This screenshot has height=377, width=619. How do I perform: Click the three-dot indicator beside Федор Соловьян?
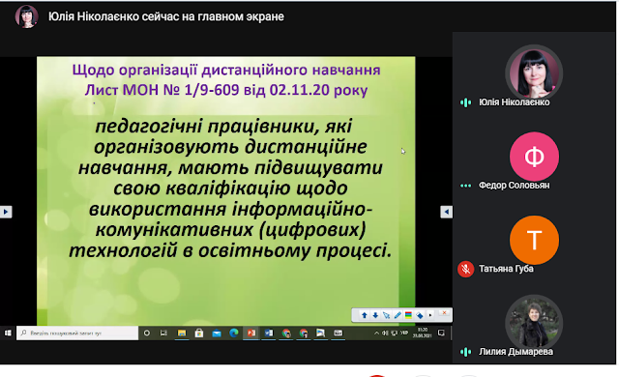click(x=466, y=186)
